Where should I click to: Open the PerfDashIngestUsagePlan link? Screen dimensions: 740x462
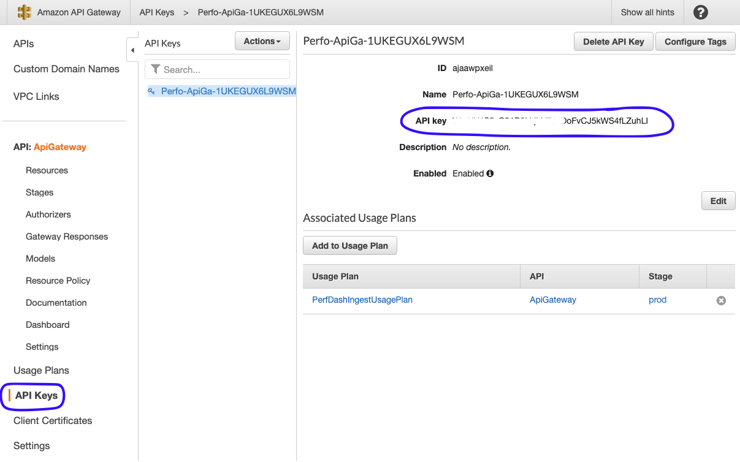coord(362,300)
